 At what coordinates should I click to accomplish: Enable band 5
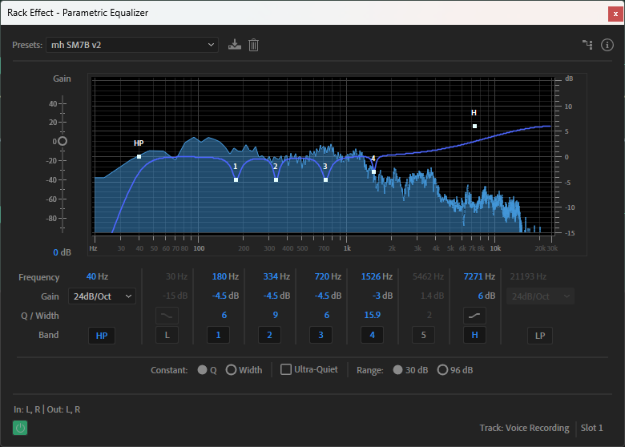pyautogui.click(x=423, y=335)
